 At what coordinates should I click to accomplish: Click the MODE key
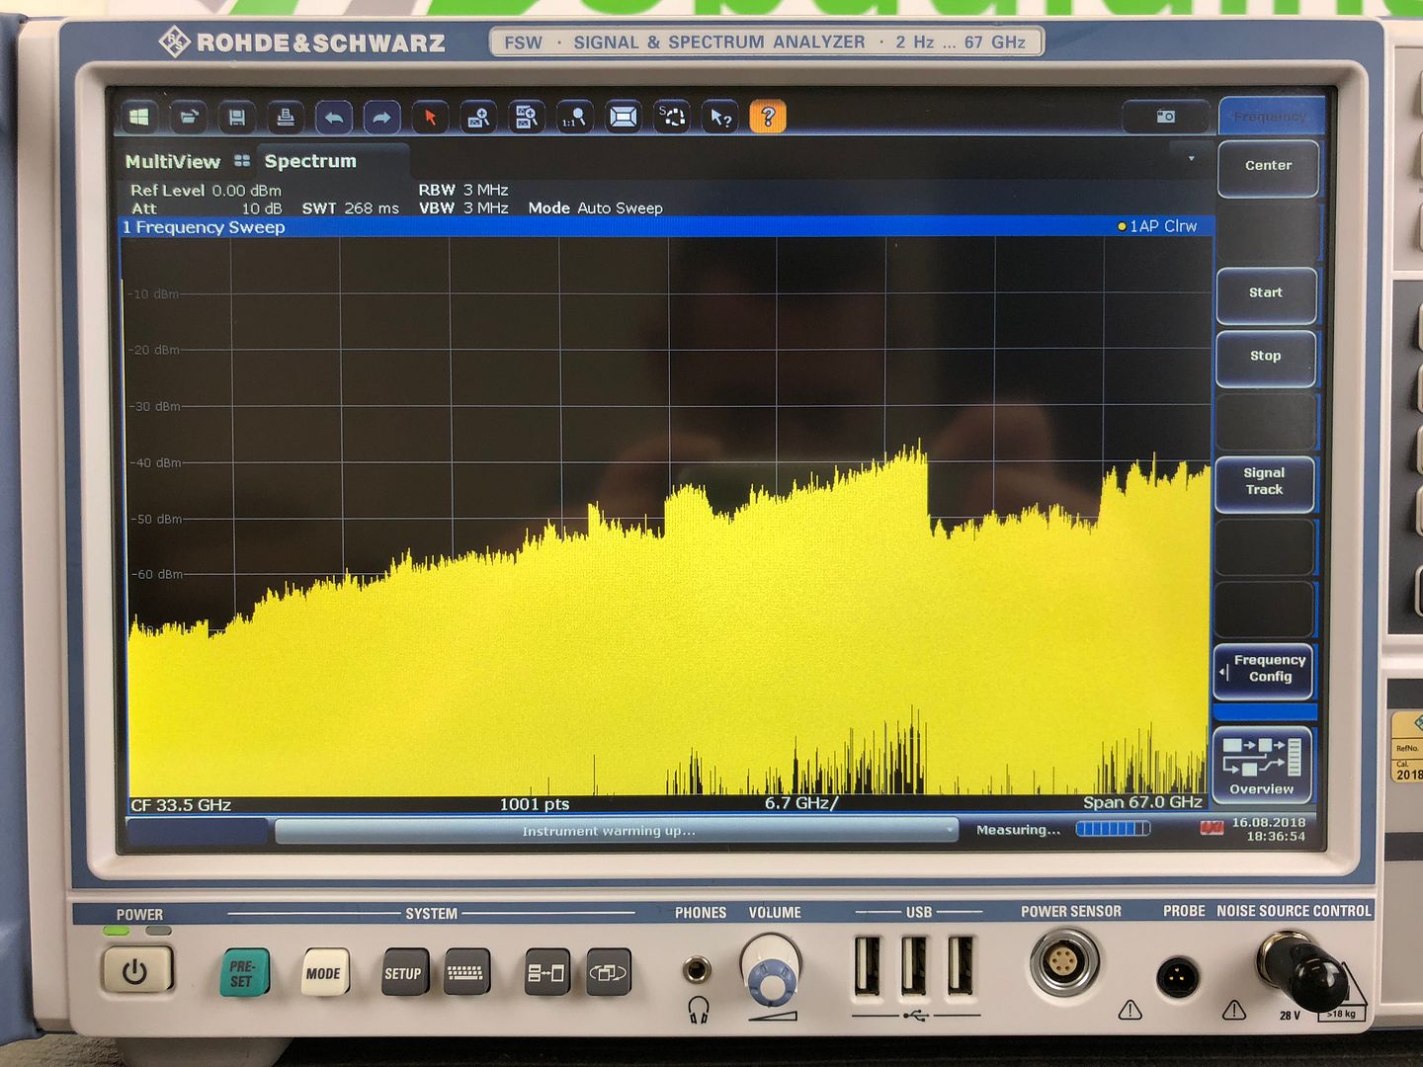pyautogui.click(x=323, y=973)
